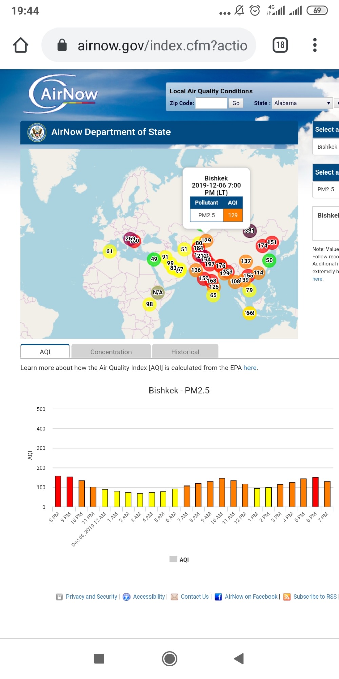Tap the browser home icon
The height and width of the screenshot is (679, 339).
tap(21, 45)
